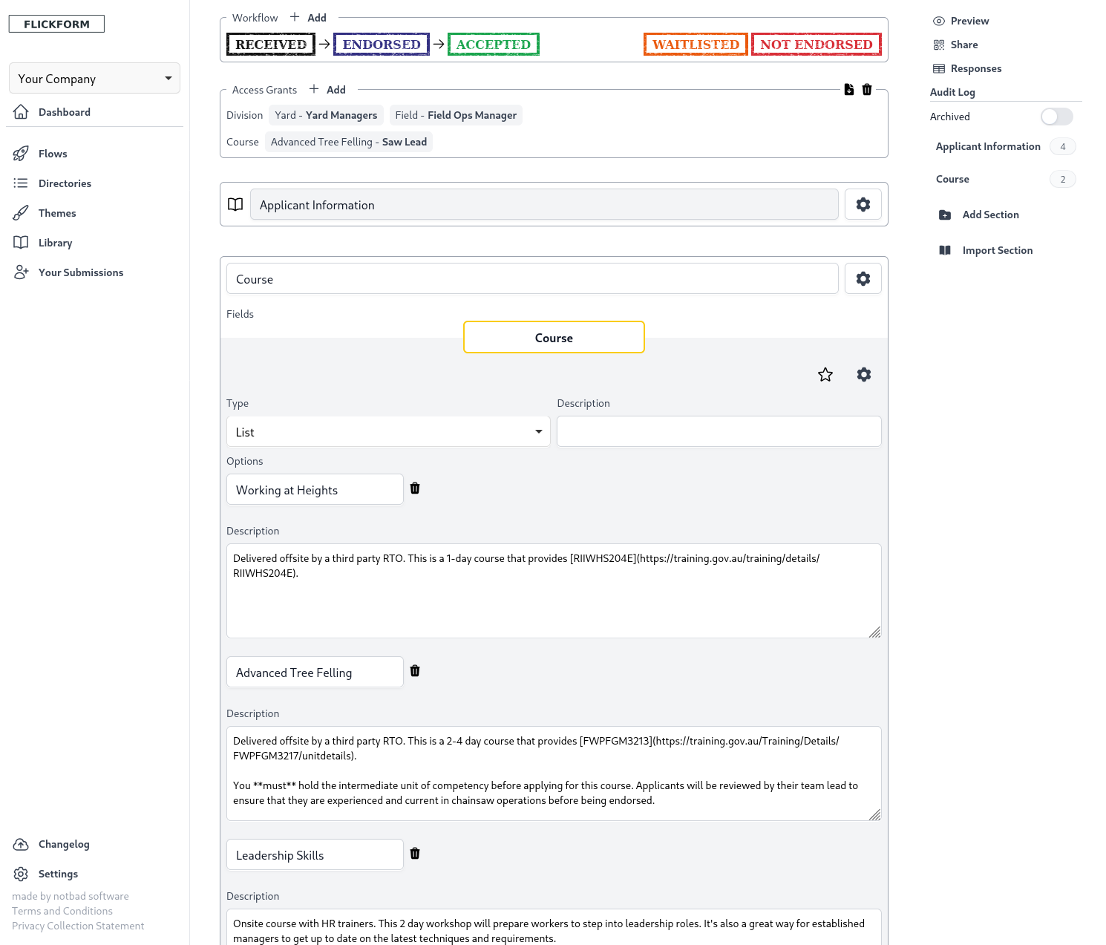Enable the Archived toggle in Audit Log
The height and width of the screenshot is (945, 1106).
point(1056,117)
